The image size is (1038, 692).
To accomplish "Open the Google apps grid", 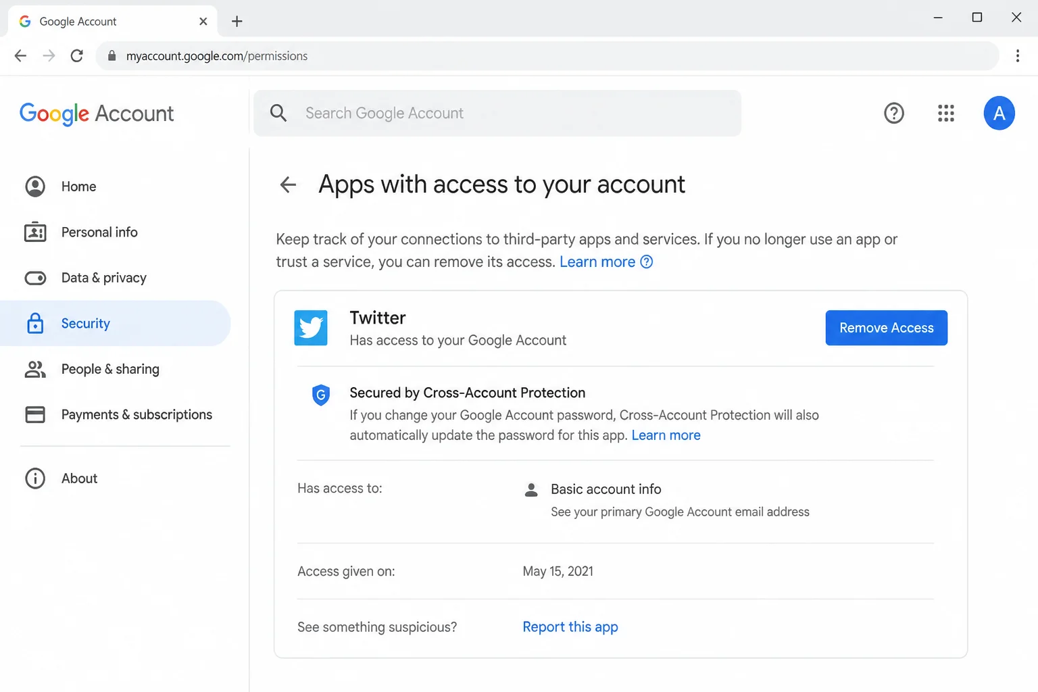I will pyautogui.click(x=946, y=113).
